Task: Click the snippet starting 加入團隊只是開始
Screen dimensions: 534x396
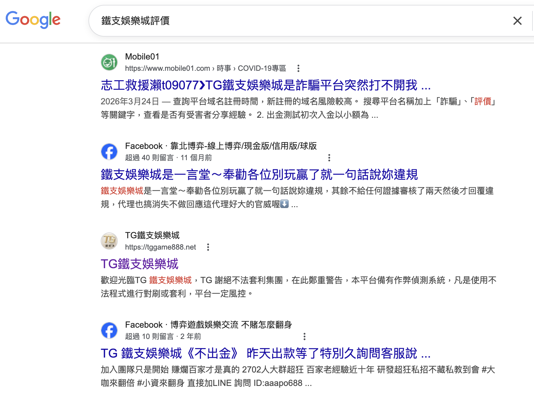Action: (298, 376)
